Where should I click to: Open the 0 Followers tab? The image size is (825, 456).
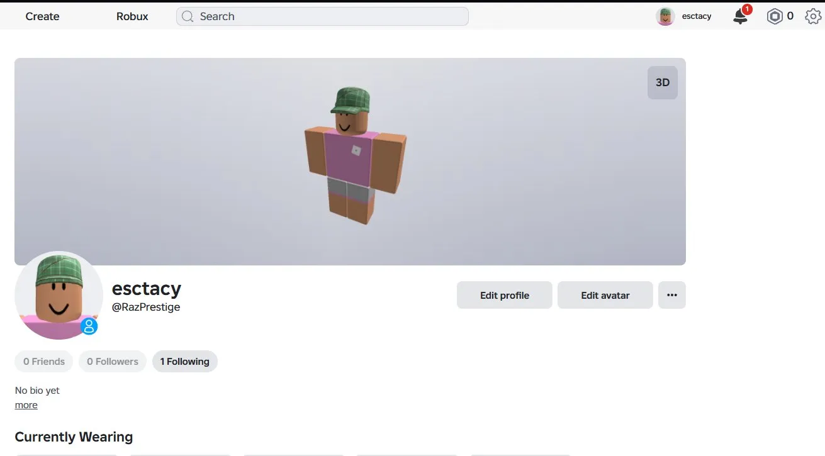coord(113,362)
